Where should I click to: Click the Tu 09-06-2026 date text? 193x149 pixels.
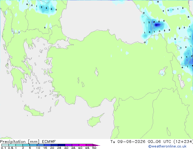tap(128, 142)
